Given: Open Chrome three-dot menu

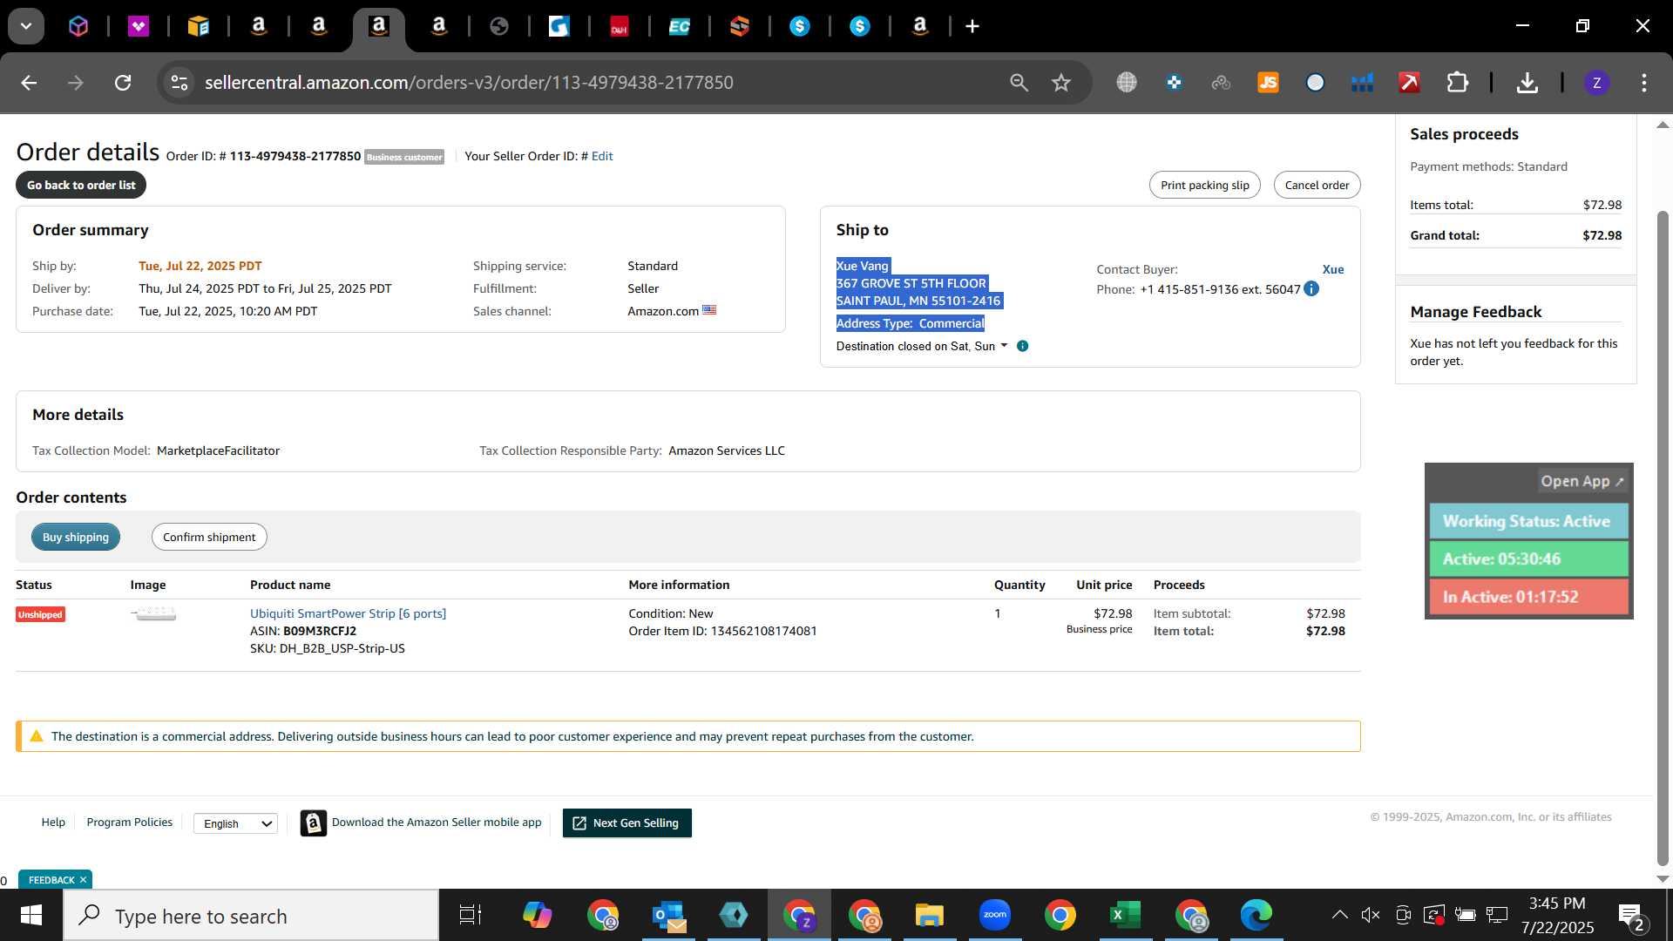Looking at the screenshot, I should (1644, 83).
